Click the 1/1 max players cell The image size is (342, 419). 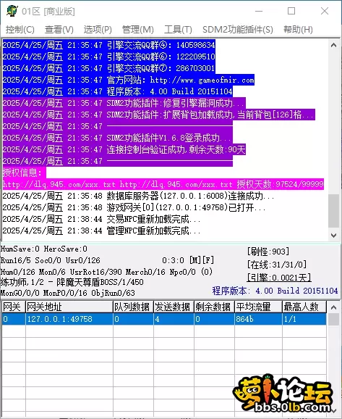pos(304,319)
